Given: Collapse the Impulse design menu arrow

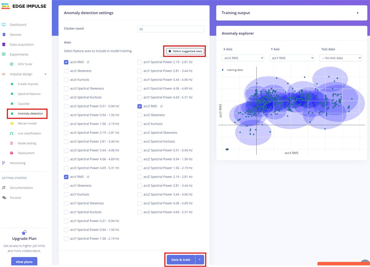Looking at the screenshot, I should (x=45, y=74).
